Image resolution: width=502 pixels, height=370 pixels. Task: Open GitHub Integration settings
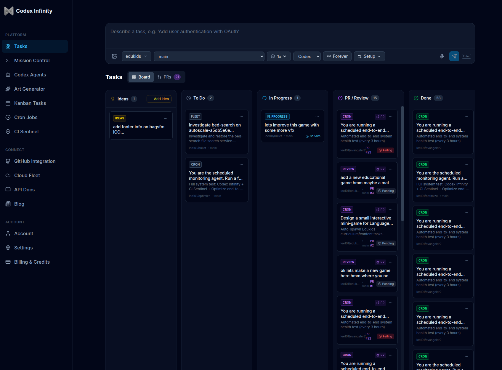[x=35, y=161]
